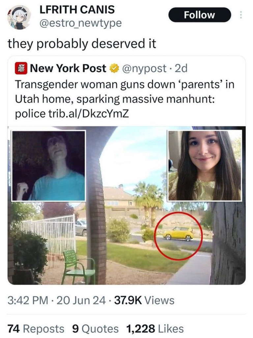Image resolution: width=253 pixels, height=338 pixels.
Task: Open the New York Post account name
Action: (68, 68)
